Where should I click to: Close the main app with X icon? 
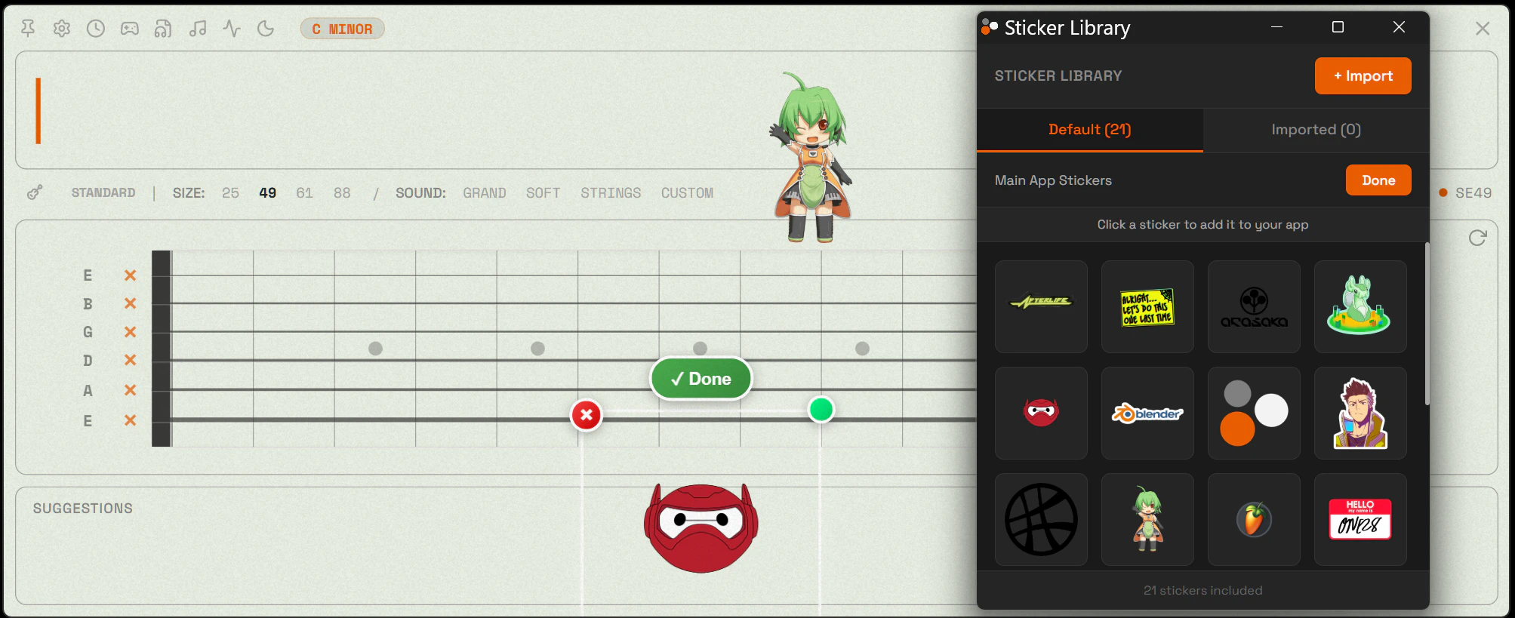1483,29
